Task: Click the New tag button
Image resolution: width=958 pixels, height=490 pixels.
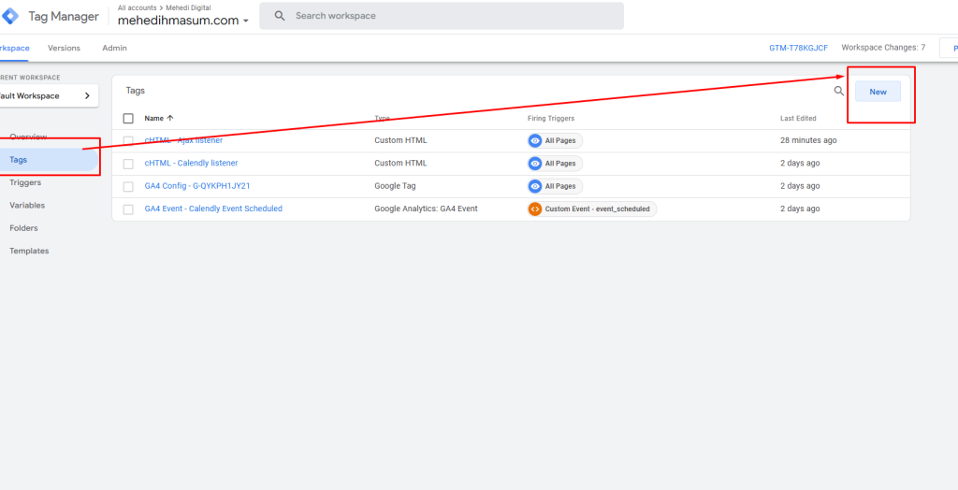Action: 878,92
